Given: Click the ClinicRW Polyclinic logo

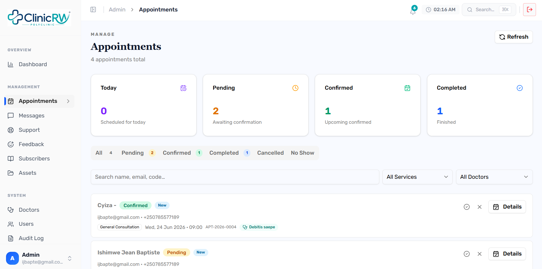Looking at the screenshot, I should coord(39,18).
